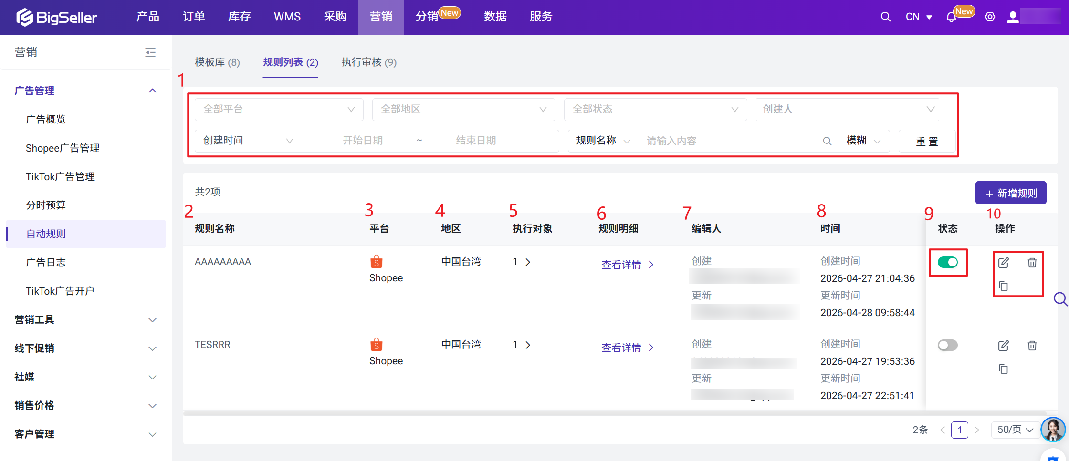Click the rule name search input field
This screenshot has height=461, width=1069.
(x=733, y=141)
